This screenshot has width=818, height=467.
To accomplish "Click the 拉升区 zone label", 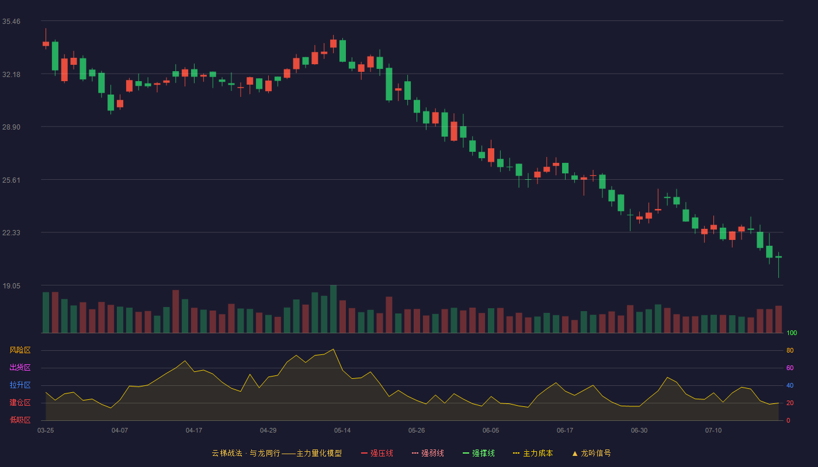I will [x=20, y=385].
